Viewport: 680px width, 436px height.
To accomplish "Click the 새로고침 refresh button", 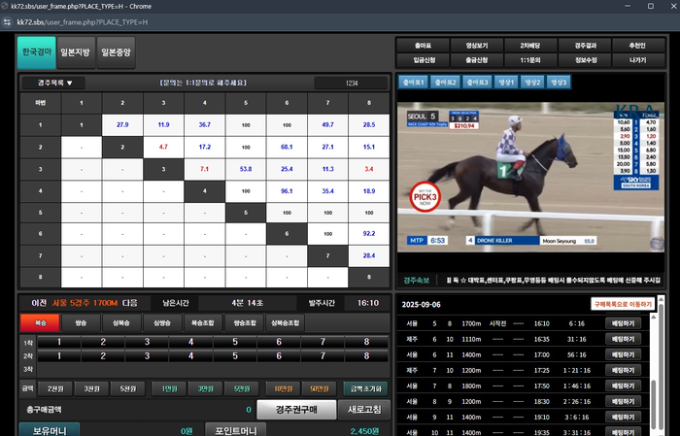I will (363, 409).
